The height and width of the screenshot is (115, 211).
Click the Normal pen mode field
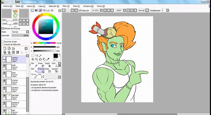tap(142, 10)
